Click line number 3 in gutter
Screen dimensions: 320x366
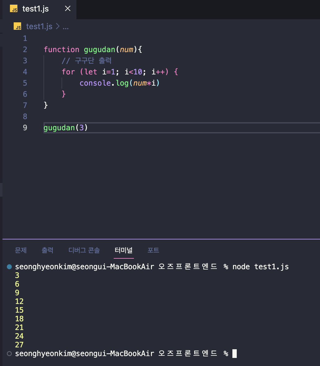25,61
